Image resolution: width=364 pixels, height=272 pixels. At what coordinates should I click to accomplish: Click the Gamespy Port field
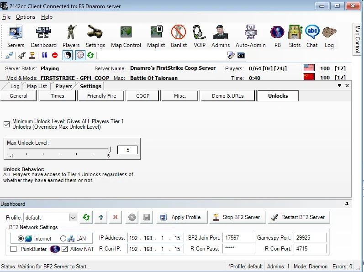click(310, 238)
